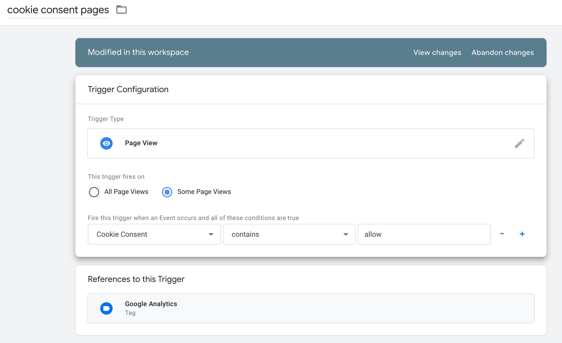This screenshot has height=343, width=562.
Task: Add a new condition with the plus icon
Action: 522,234
